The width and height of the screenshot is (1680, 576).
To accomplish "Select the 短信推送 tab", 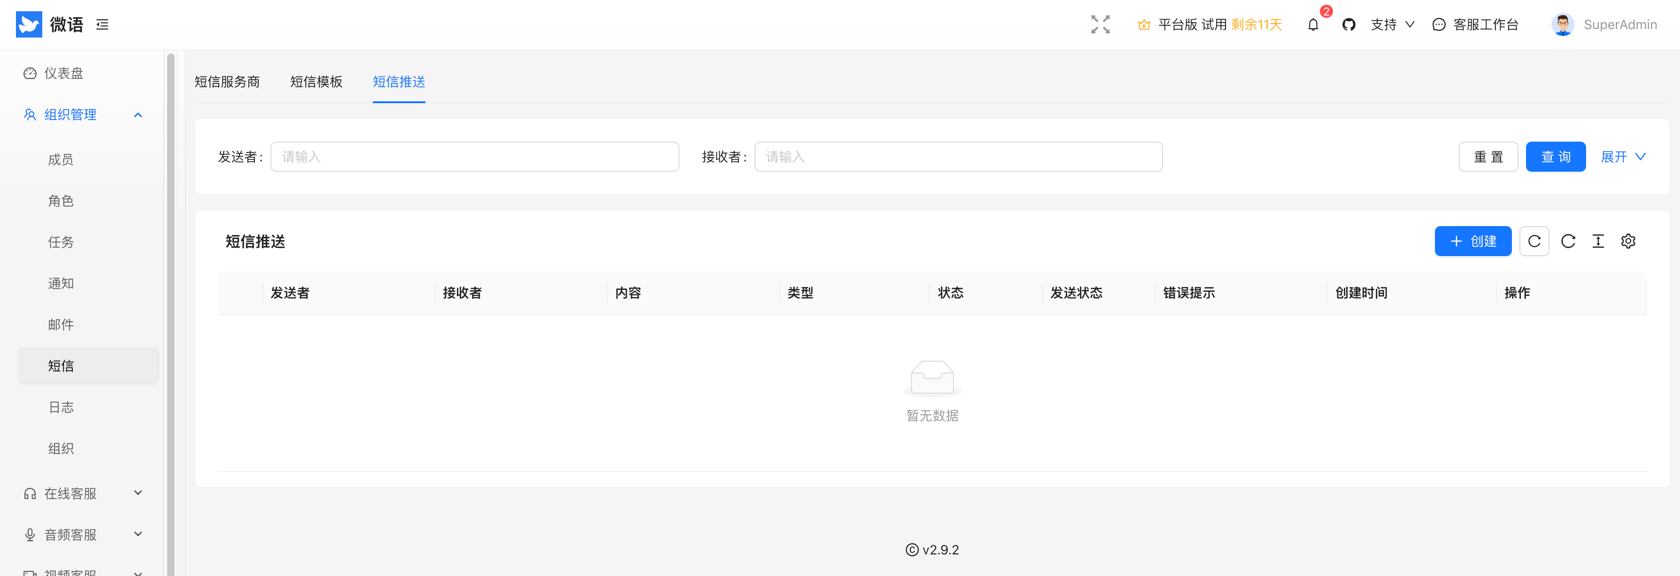I will (399, 82).
